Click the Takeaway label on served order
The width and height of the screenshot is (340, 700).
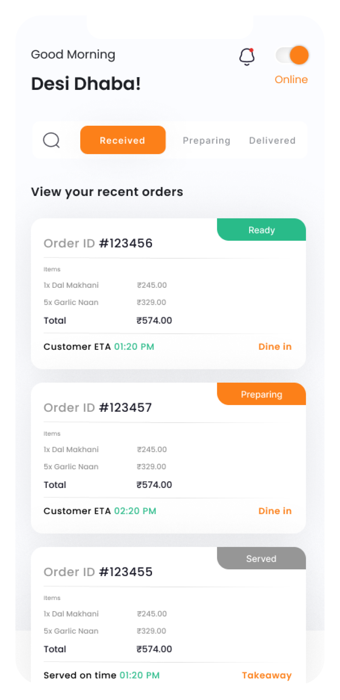click(267, 675)
